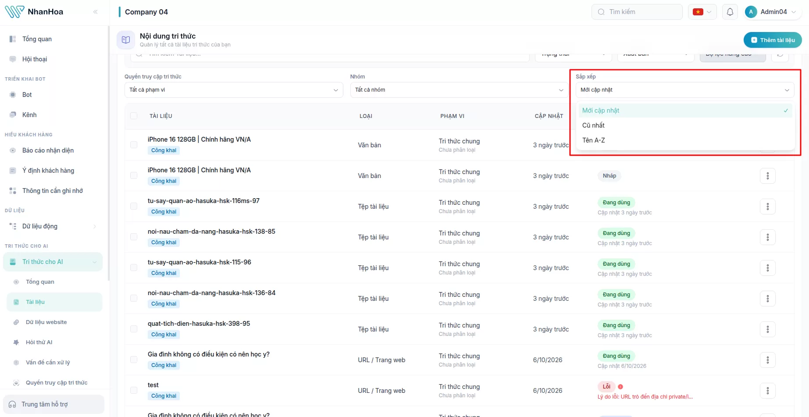The image size is (809, 417).
Task: Click the Nội dung tri thức book icon
Action: point(126,40)
